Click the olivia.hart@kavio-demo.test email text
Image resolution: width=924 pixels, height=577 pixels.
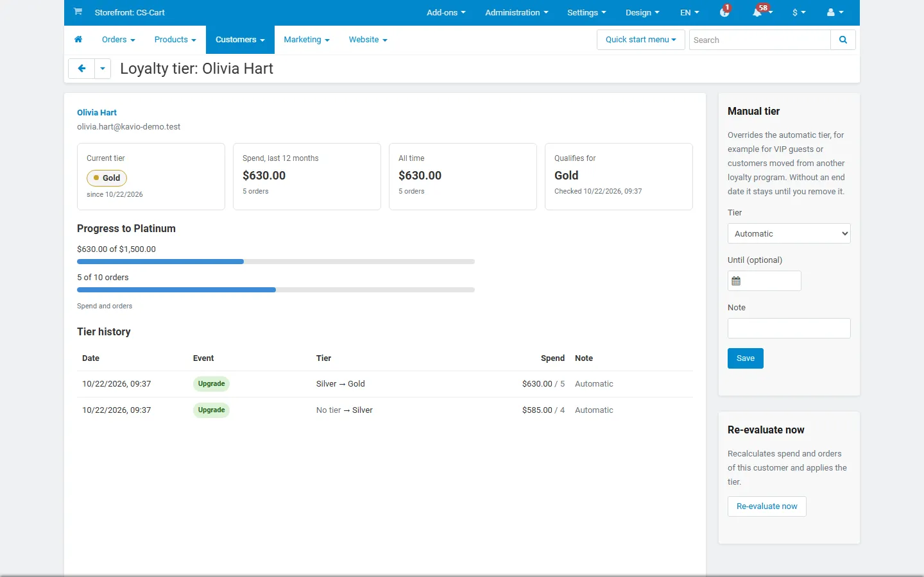point(129,127)
